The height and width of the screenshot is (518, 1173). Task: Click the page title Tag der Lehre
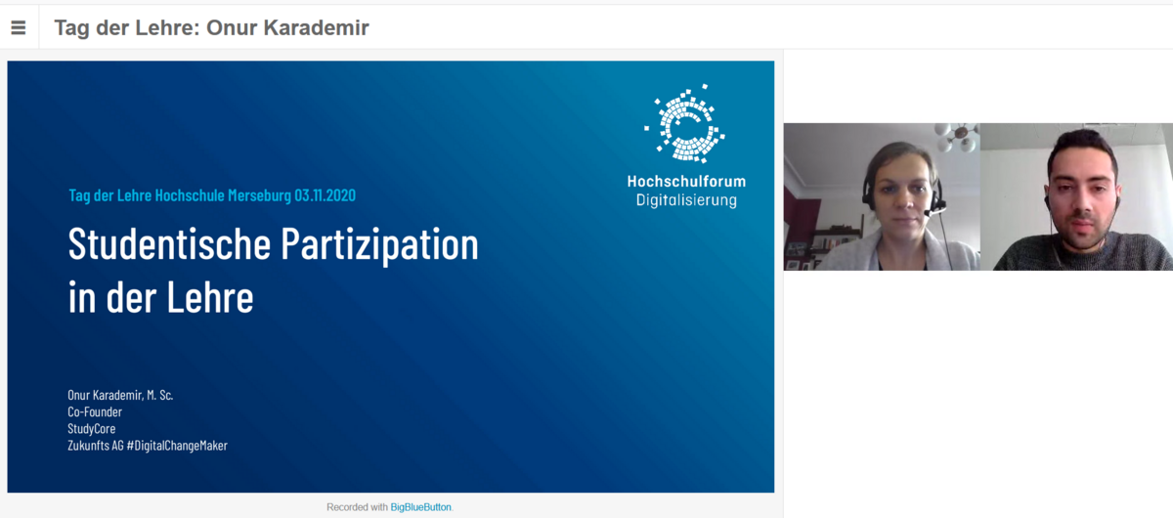211,27
